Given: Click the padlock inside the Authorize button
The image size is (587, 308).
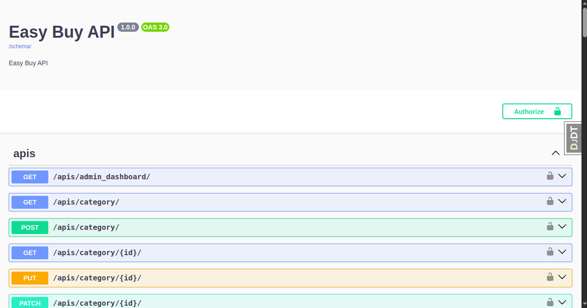Looking at the screenshot, I should pos(557,111).
